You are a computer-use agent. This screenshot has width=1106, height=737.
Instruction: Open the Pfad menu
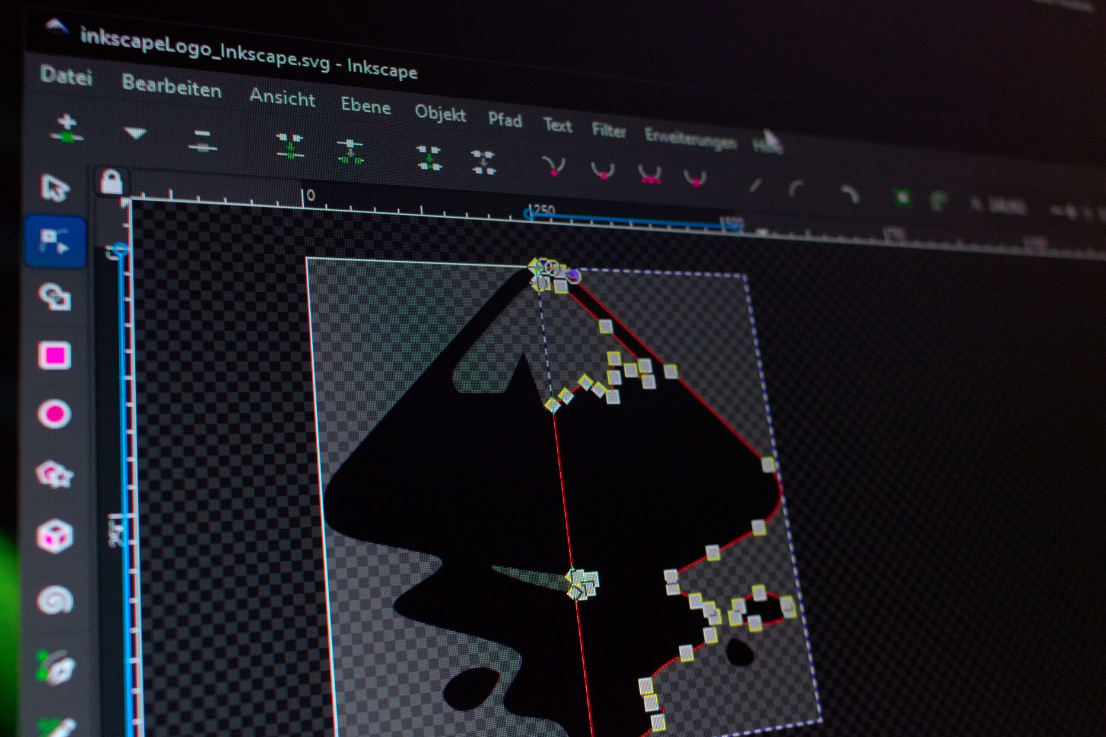505,120
